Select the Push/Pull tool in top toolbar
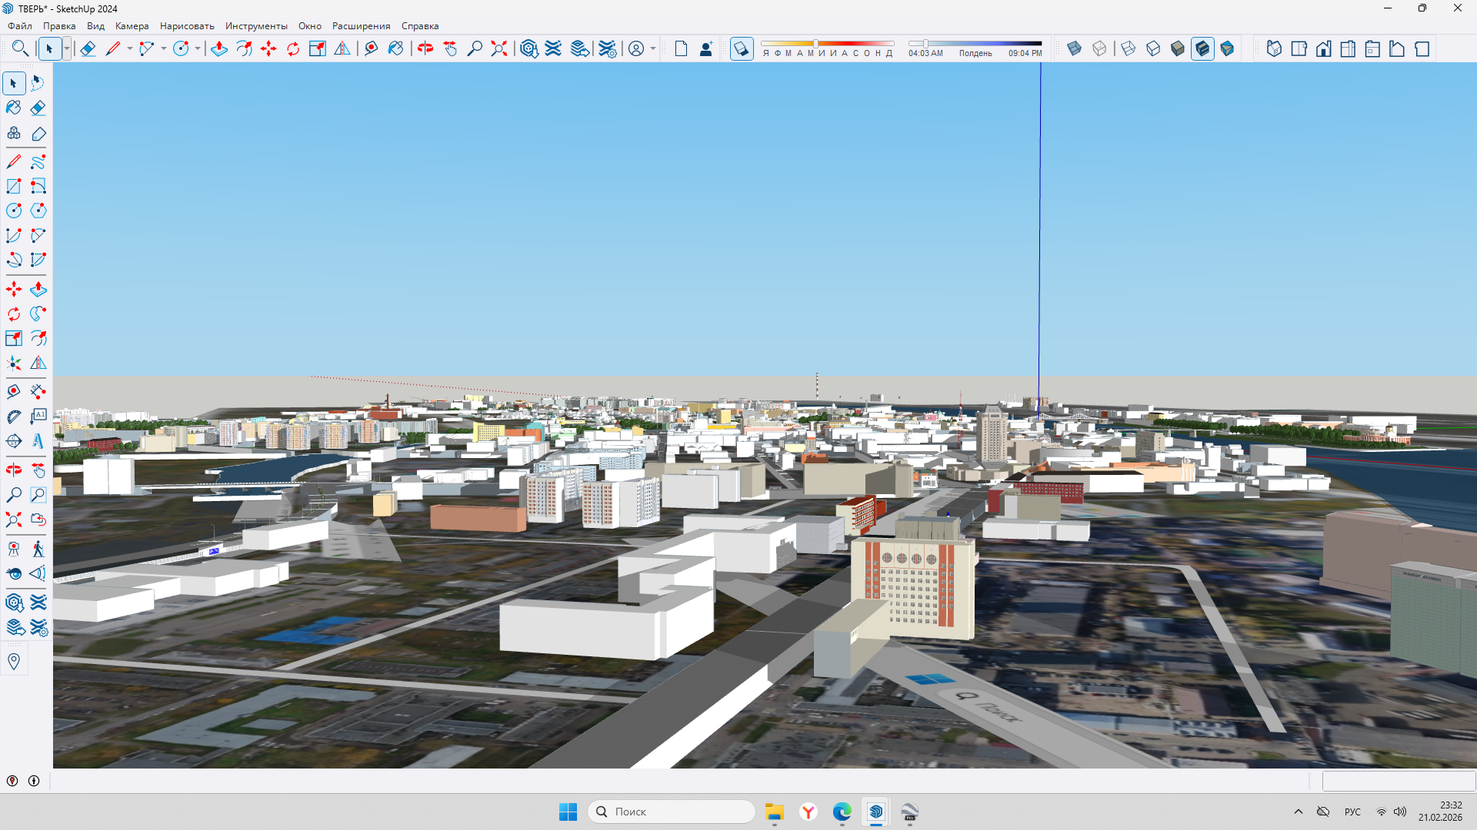Screen dimensions: 1477x830 tap(218, 49)
